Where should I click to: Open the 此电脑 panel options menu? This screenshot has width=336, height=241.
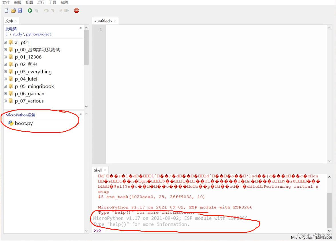pyautogui.click(x=81, y=28)
